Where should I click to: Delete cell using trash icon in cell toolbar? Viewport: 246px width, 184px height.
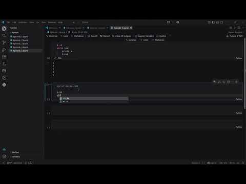pos(236,82)
